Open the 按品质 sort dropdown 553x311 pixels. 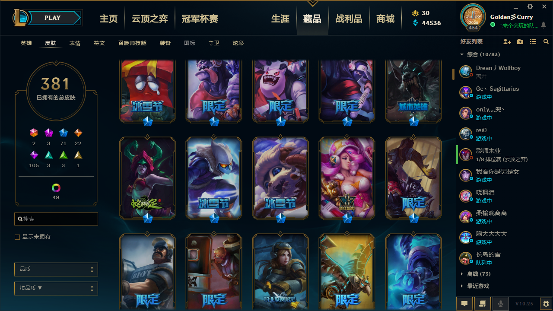[x=56, y=288]
